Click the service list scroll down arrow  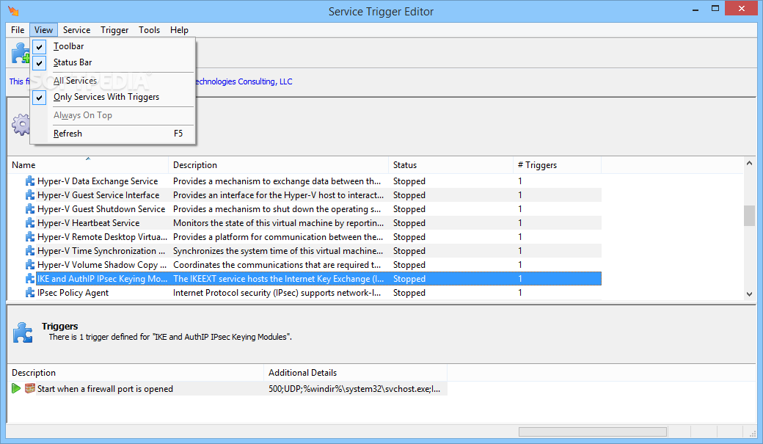749,294
